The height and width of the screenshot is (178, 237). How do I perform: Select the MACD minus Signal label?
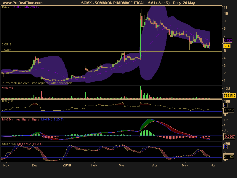pyautogui.click(x=16, y=120)
